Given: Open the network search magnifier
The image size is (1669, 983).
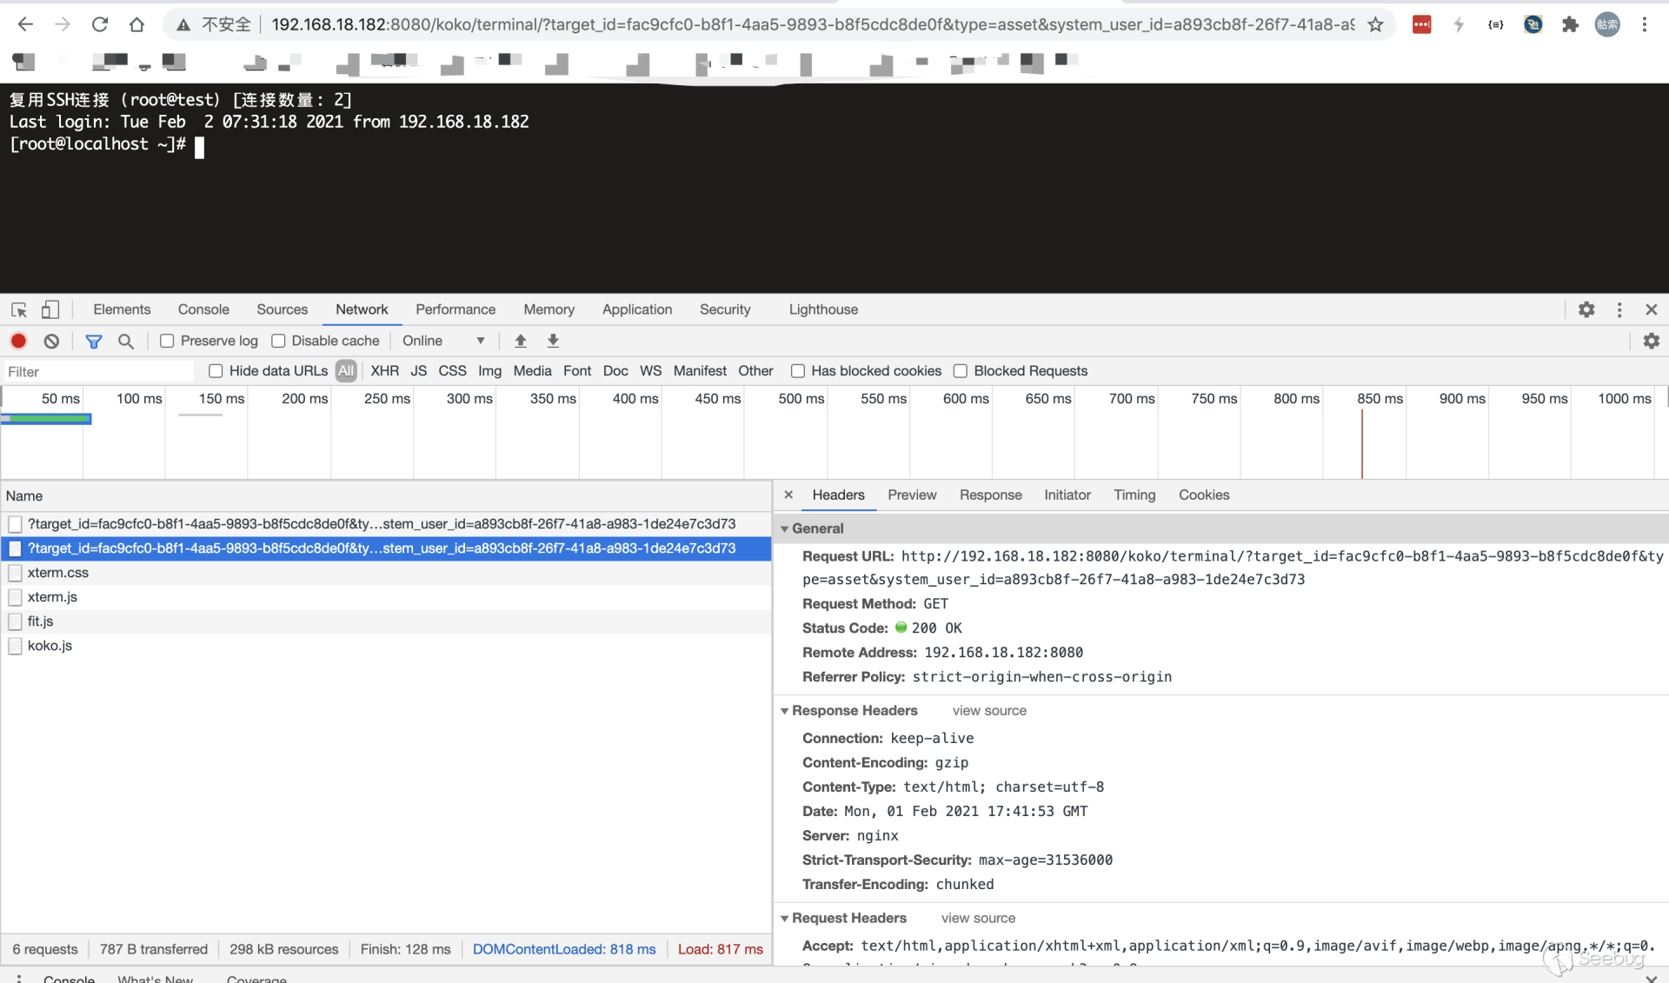Looking at the screenshot, I should pos(125,341).
